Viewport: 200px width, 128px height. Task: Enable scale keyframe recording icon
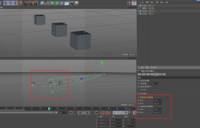[x=118, y=113]
